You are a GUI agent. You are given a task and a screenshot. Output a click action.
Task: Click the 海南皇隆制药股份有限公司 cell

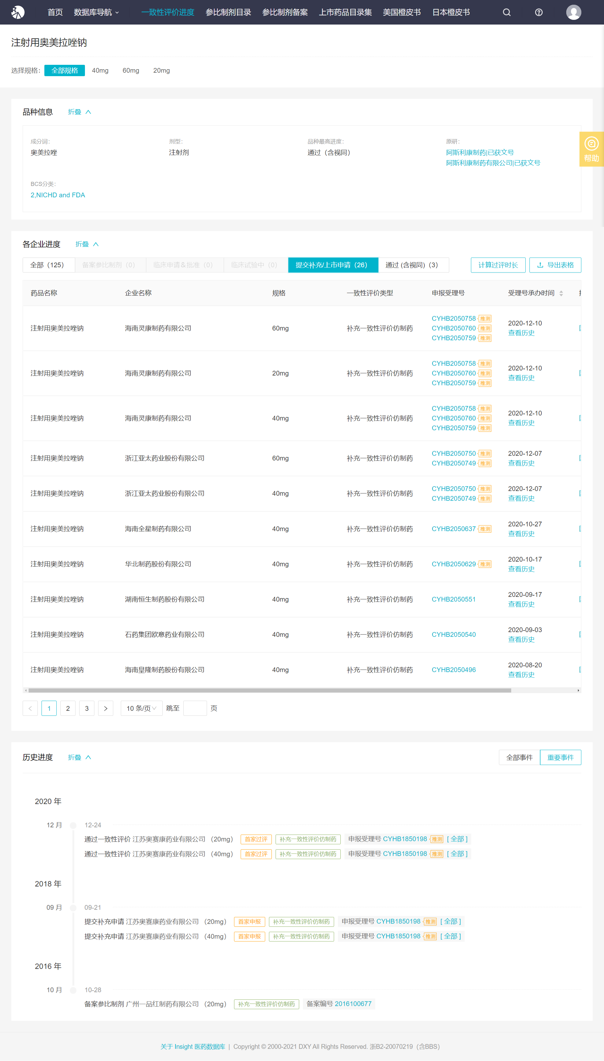point(165,670)
